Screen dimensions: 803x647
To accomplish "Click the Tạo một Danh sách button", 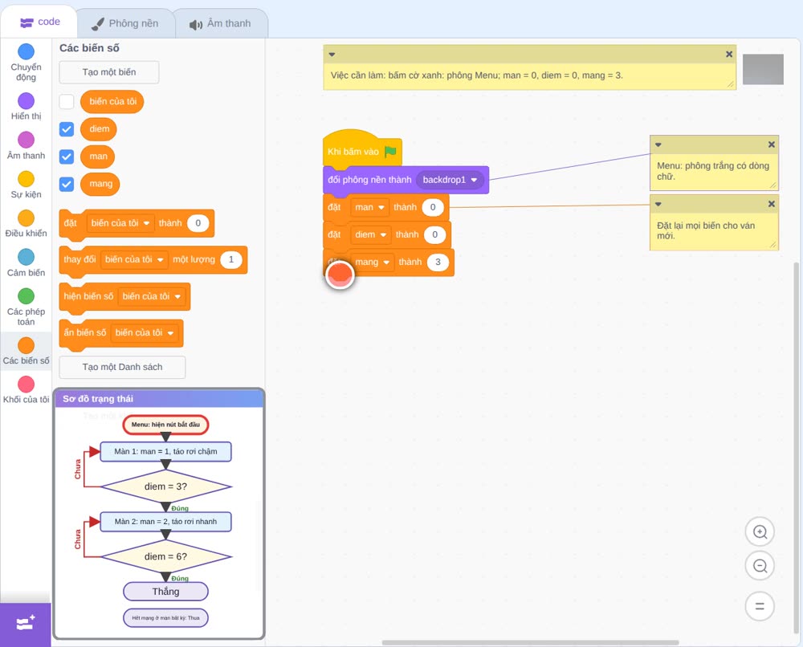I will coord(122,367).
